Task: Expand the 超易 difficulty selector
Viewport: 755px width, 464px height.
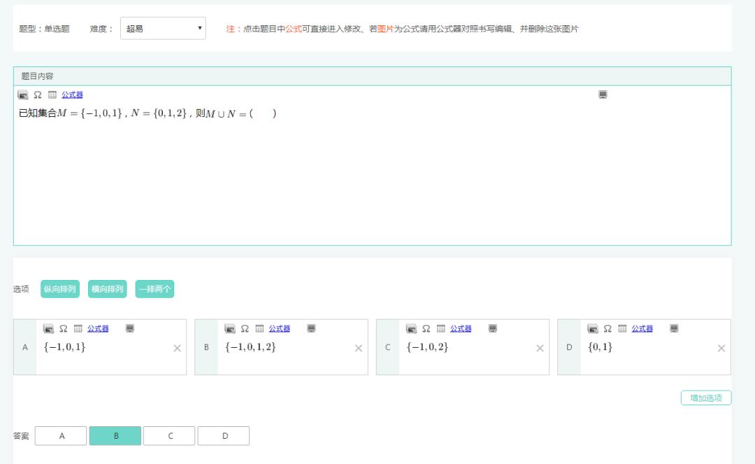Action: (163, 28)
